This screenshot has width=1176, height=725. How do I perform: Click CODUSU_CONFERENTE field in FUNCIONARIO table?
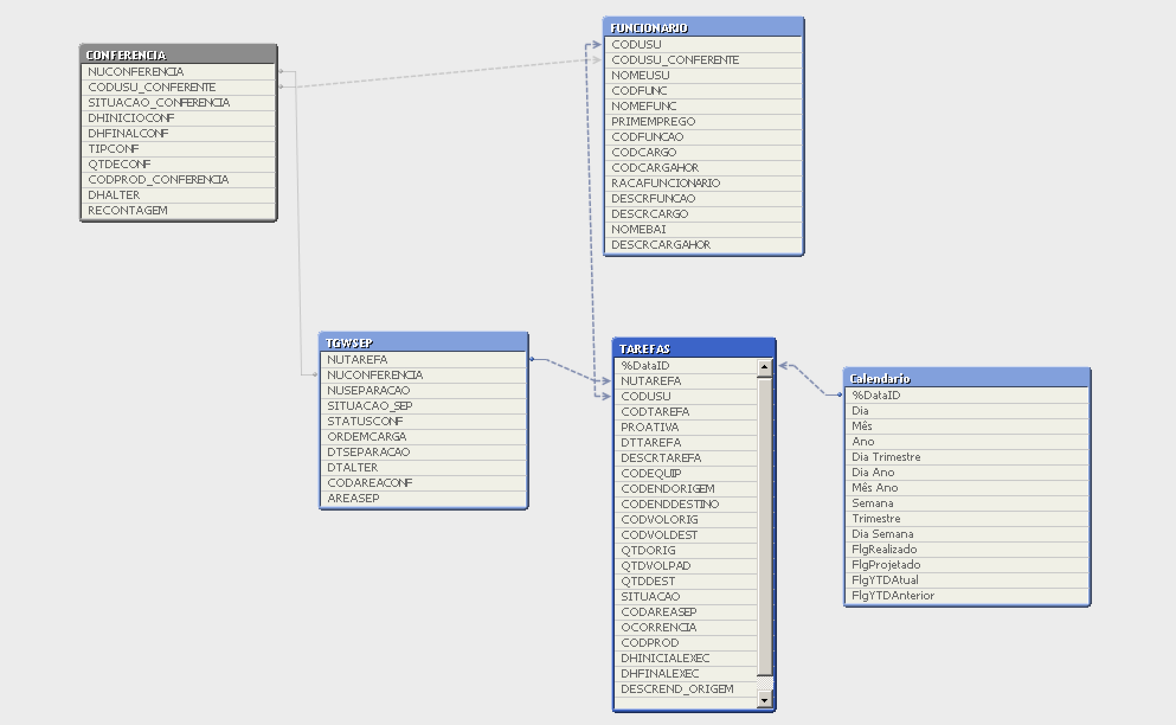(x=675, y=60)
